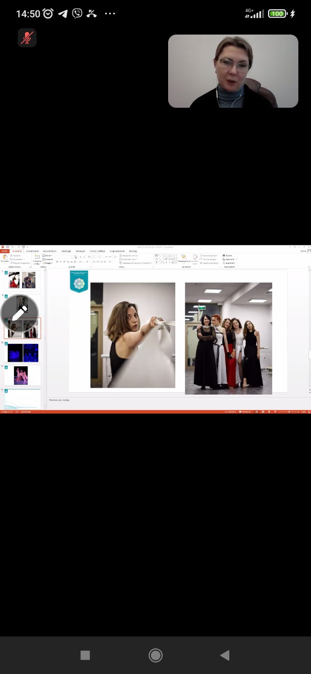Click the New Slide button icon

coord(37,258)
